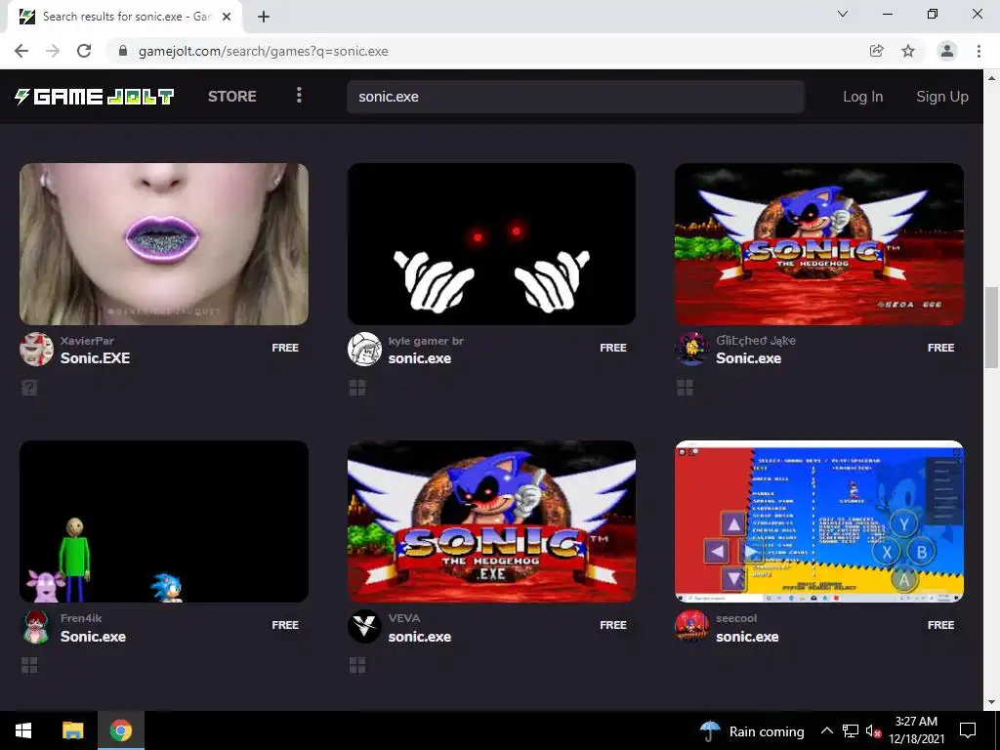
Task: Click VEVA's avatar icon
Action: tap(364, 627)
